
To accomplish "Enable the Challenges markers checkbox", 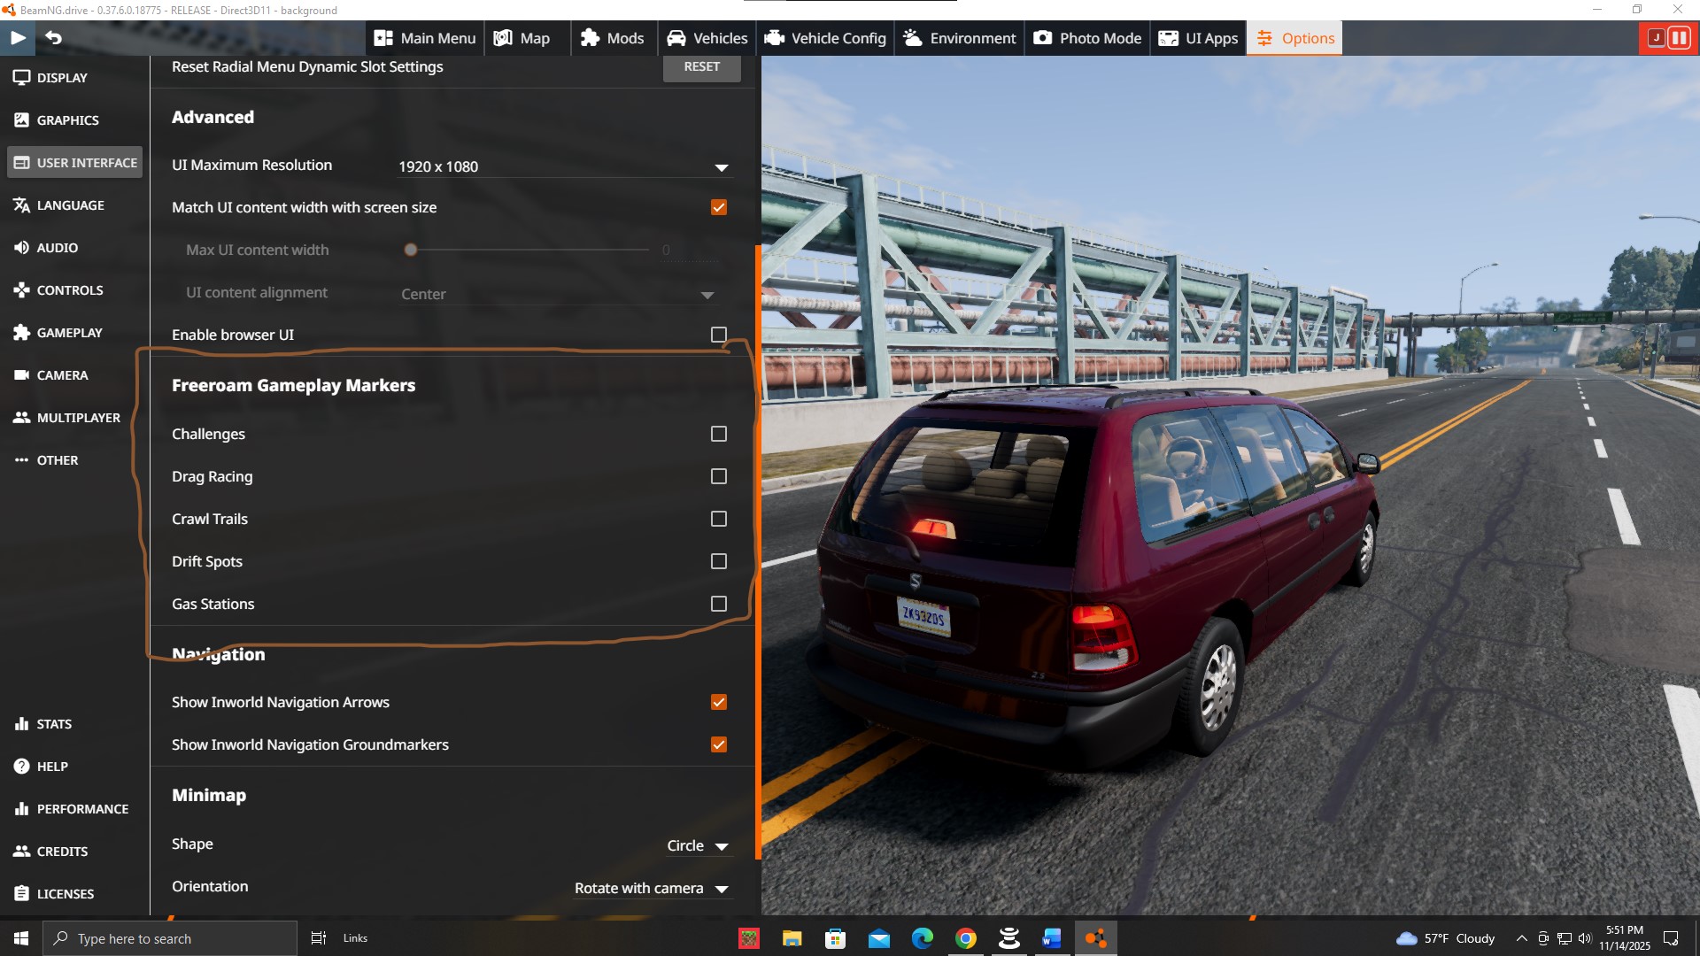I will tap(719, 434).
